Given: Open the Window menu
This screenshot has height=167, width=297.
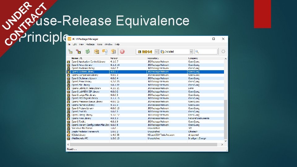Looking at the screenshot, I should pyautogui.click(x=109, y=44).
